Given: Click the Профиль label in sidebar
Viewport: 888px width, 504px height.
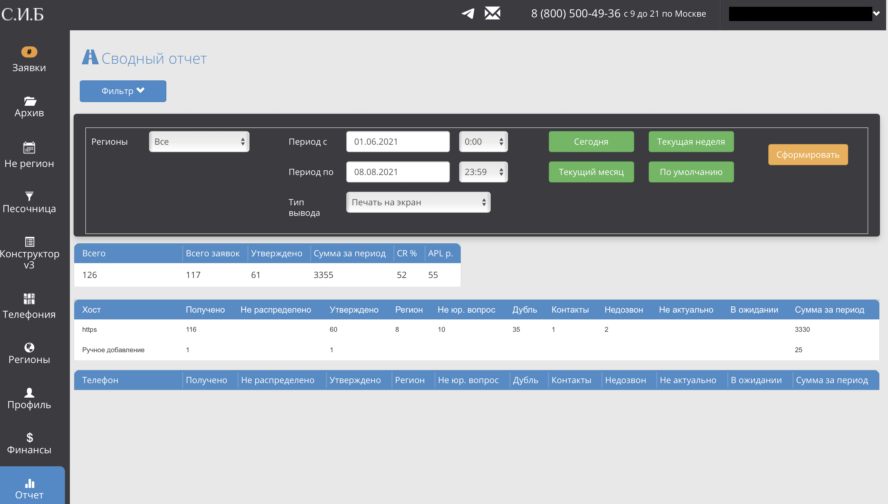Looking at the screenshot, I should click(29, 405).
